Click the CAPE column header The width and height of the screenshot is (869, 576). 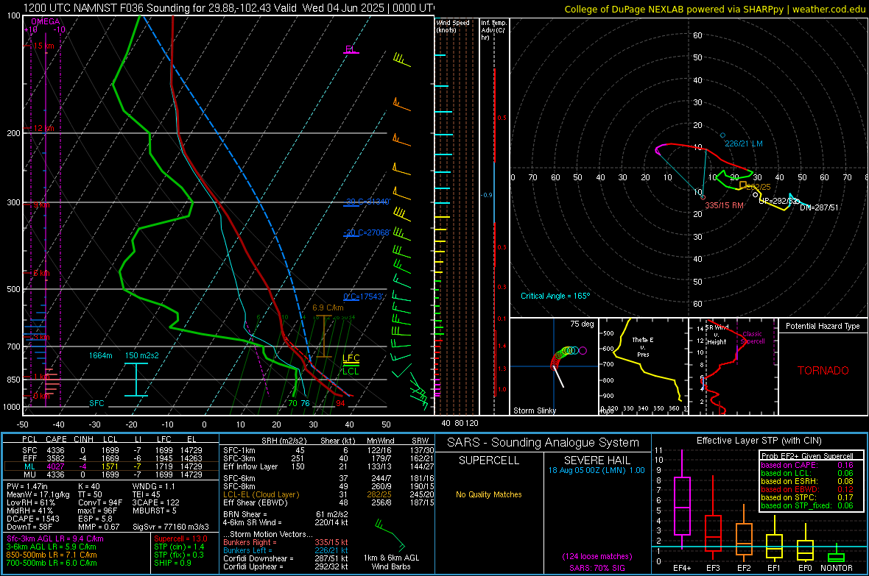point(56,439)
